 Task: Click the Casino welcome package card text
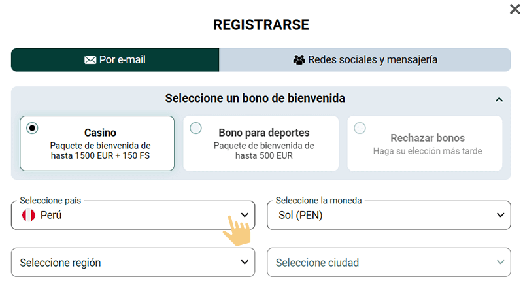pyautogui.click(x=100, y=151)
